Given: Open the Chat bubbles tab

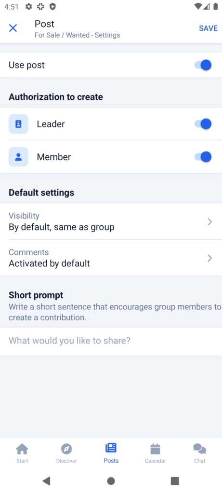Looking at the screenshot, I should click(200, 453).
